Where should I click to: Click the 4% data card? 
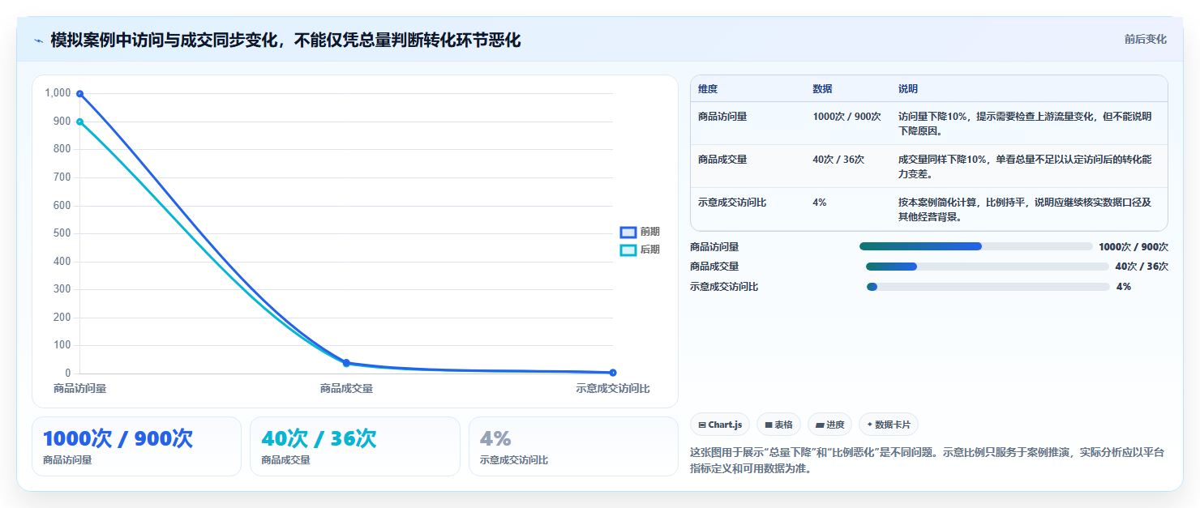point(573,446)
